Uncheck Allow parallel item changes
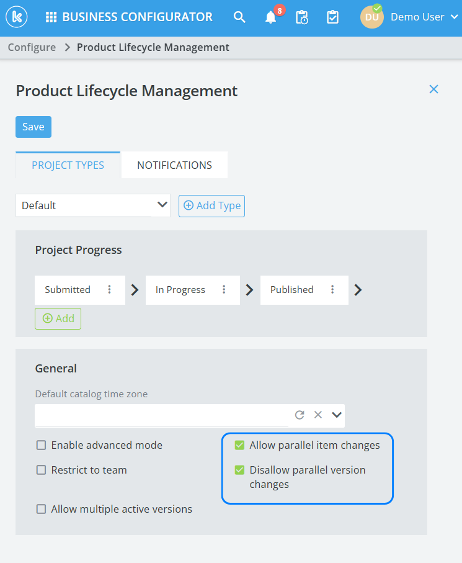This screenshot has width=462, height=563. tap(240, 445)
